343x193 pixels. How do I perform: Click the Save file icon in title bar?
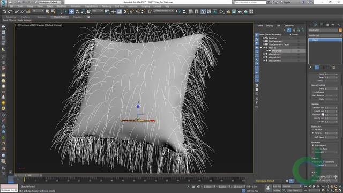19,2
